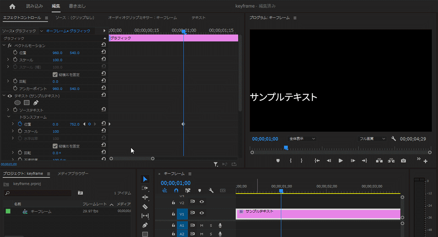The height and width of the screenshot is (237, 438).
Task: Select the Rectangle tool in toolbar
Action: (x=145, y=234)
